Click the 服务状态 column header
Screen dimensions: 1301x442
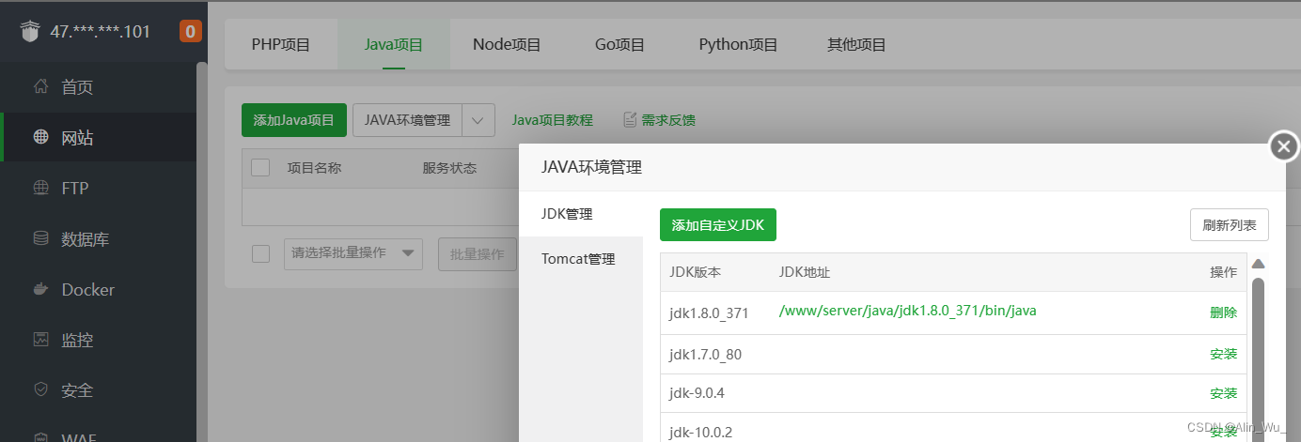[449, 168]
